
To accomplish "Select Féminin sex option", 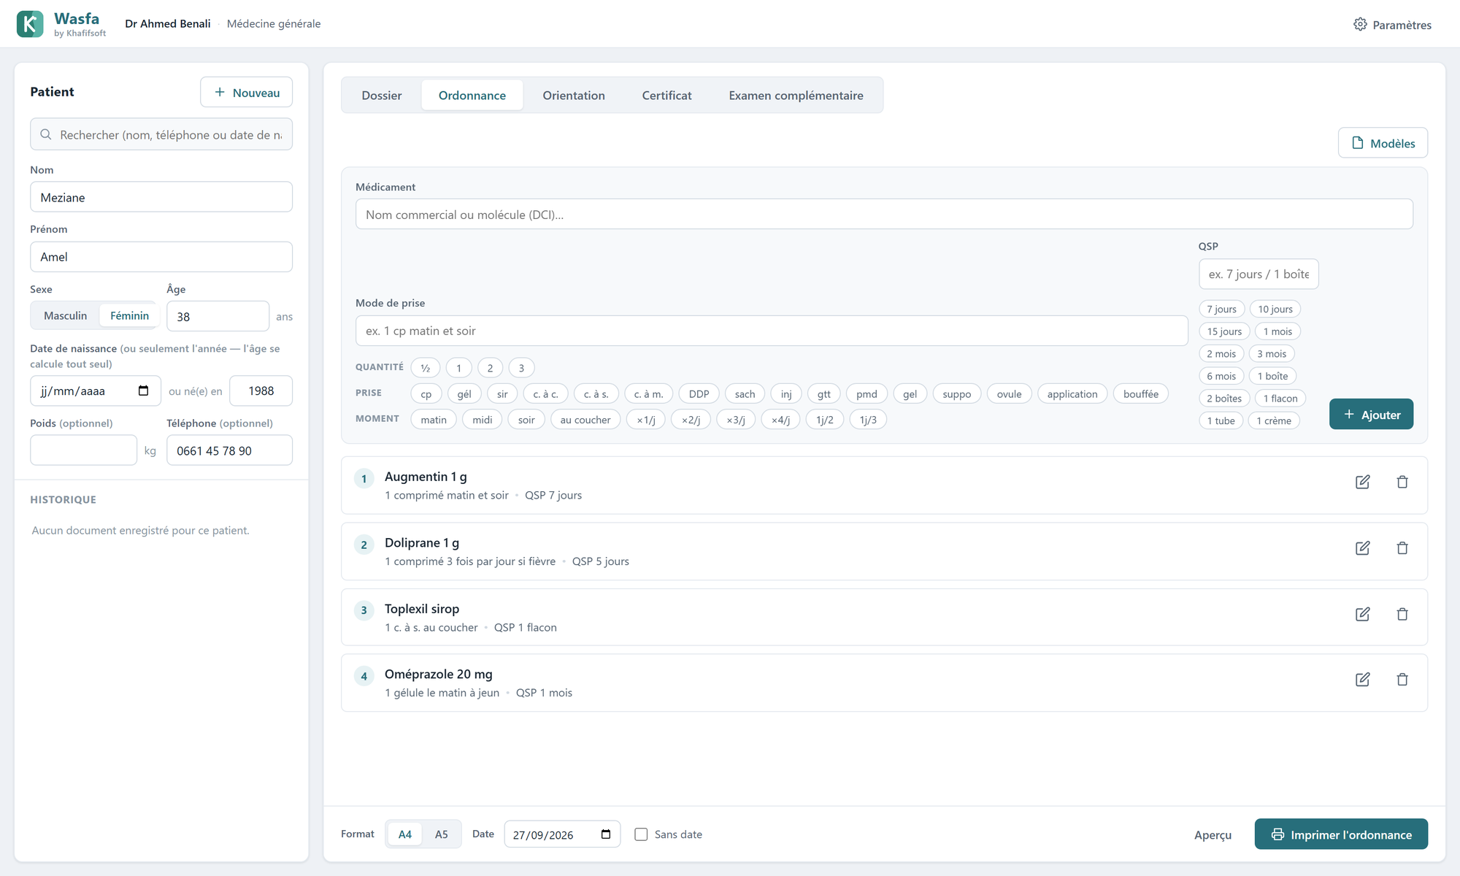I will pyautogui.click(x=129, y=315).
